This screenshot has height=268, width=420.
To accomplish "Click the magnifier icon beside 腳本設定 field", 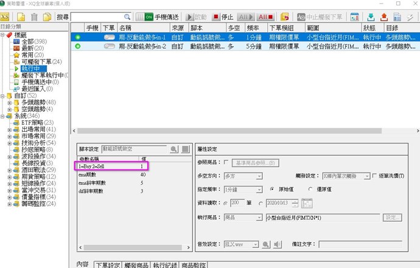I will tap(173, 149).
